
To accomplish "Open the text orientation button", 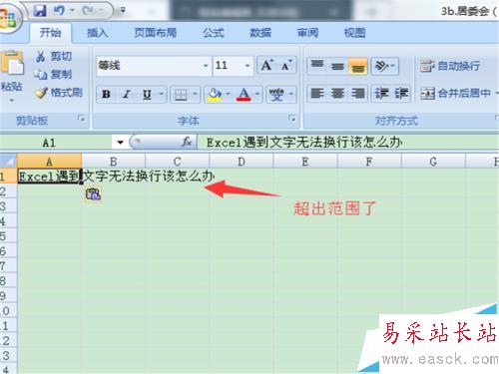I will [x=384, y=66].
